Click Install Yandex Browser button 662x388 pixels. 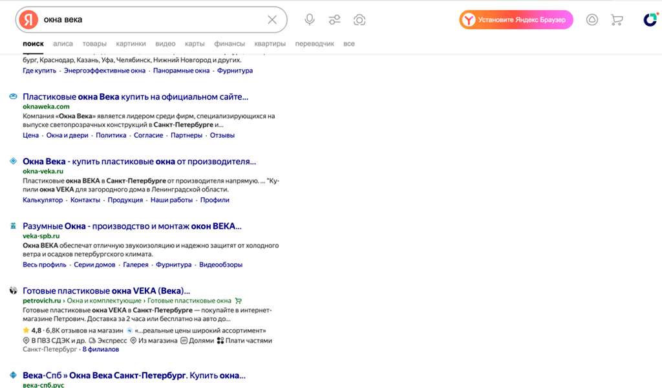coord(516,20)
